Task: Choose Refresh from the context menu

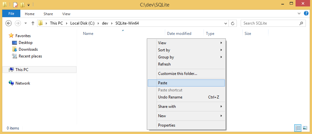Action: point(186,64)
